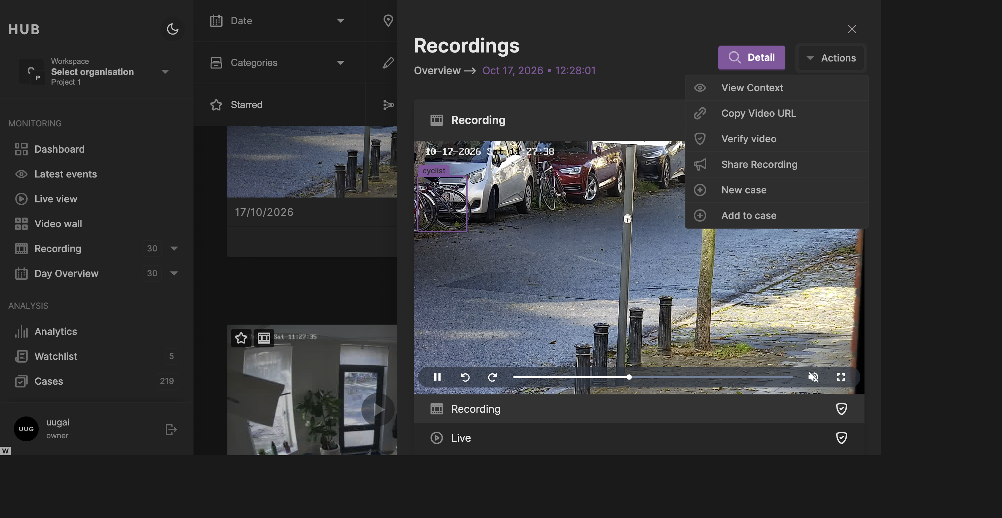Screen dimensions: 1002x518
Task: Rewind the video with the back icon
Action: tap(465, 377)
